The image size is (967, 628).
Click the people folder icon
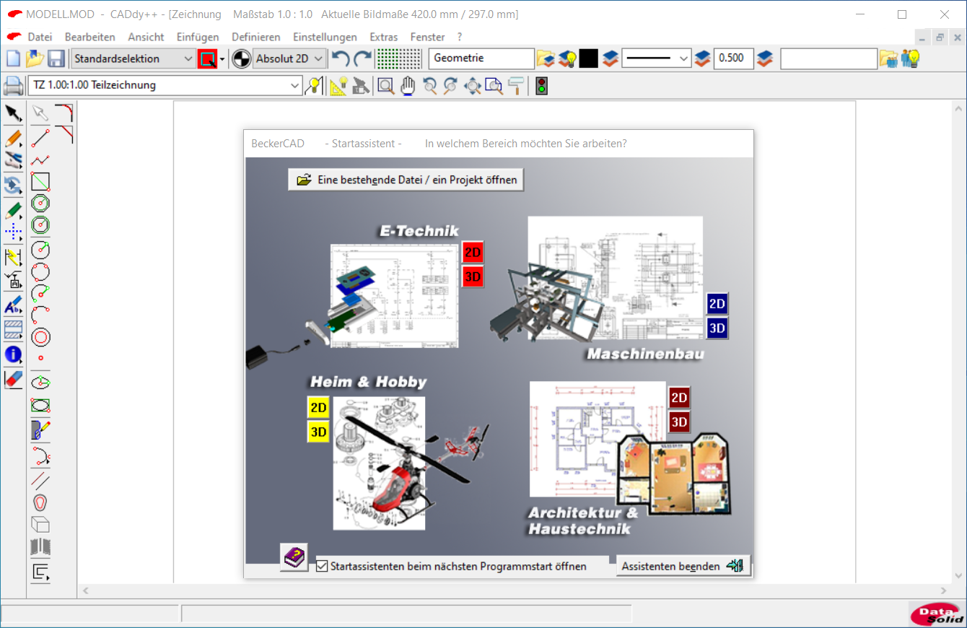point(888,58)
